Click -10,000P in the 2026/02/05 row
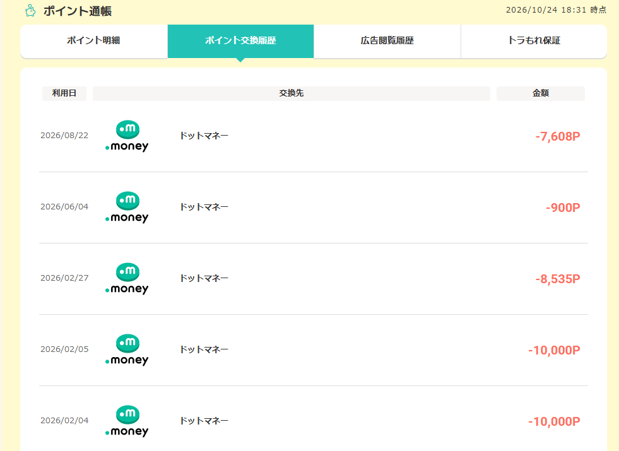The image size is (619, 451). 554,350
